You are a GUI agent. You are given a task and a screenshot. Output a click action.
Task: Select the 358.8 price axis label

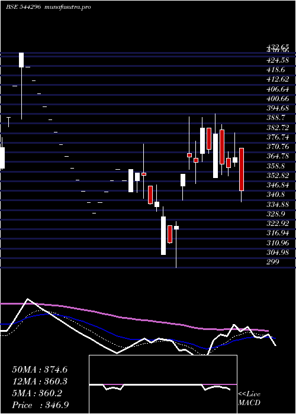tap(276, 166)
